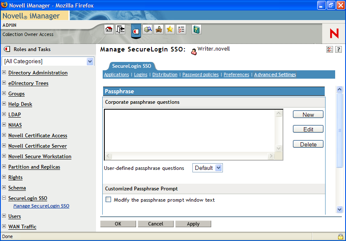Click page scrollbar down arrow
Viewport: 346px width, 241px height.
pyautogui.click(x=339, y=209)
